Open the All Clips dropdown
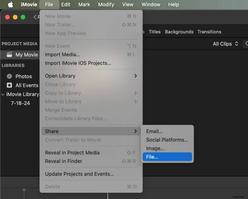 click(x=225, y=44)
